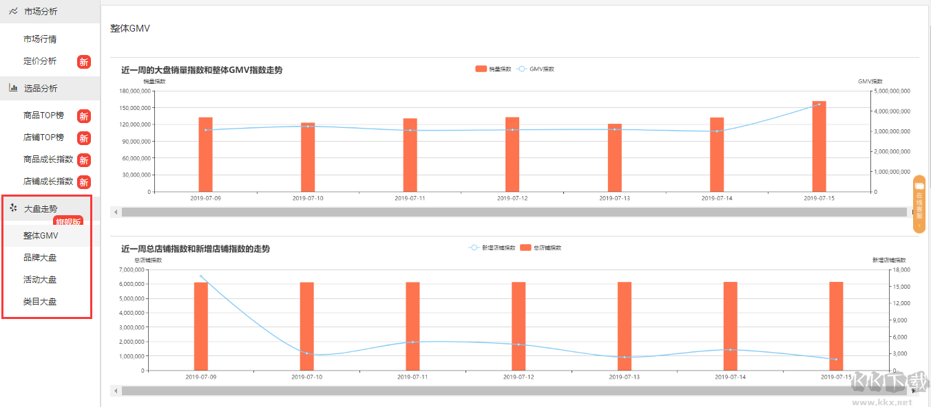
Task: Open the 商品成长指数 menu item
Action: (48, 159)
